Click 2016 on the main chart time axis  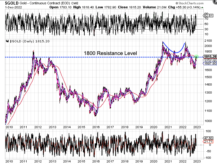pyautogui.click(x=95, y=127)
